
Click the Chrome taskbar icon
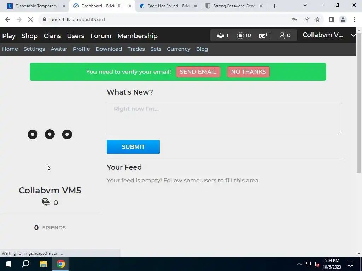[x=61, y=264]
